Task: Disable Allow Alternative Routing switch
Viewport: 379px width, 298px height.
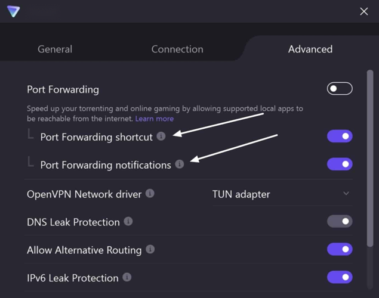Action: [340, 250]
